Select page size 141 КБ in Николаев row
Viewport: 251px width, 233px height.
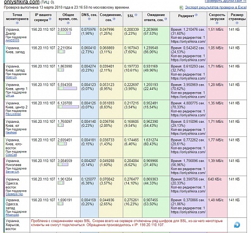click(234, 161)
